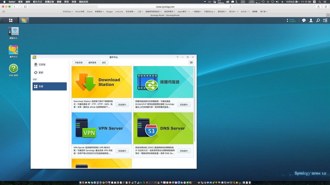Viewport: 330px width, 185px height.
Task: Click the Media Server (媒體伺服器) banner
Action: point(163,82)
